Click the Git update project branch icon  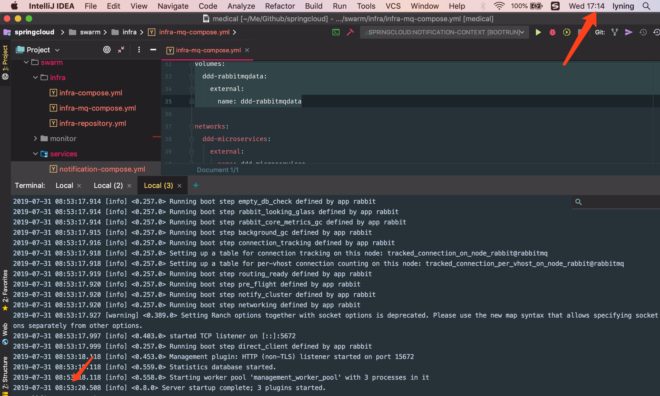click(x=614, y=32)
